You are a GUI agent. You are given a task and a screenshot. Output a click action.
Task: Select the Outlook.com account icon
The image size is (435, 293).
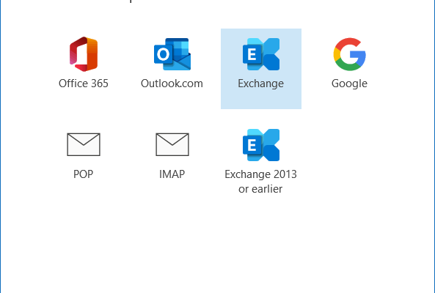172,54
